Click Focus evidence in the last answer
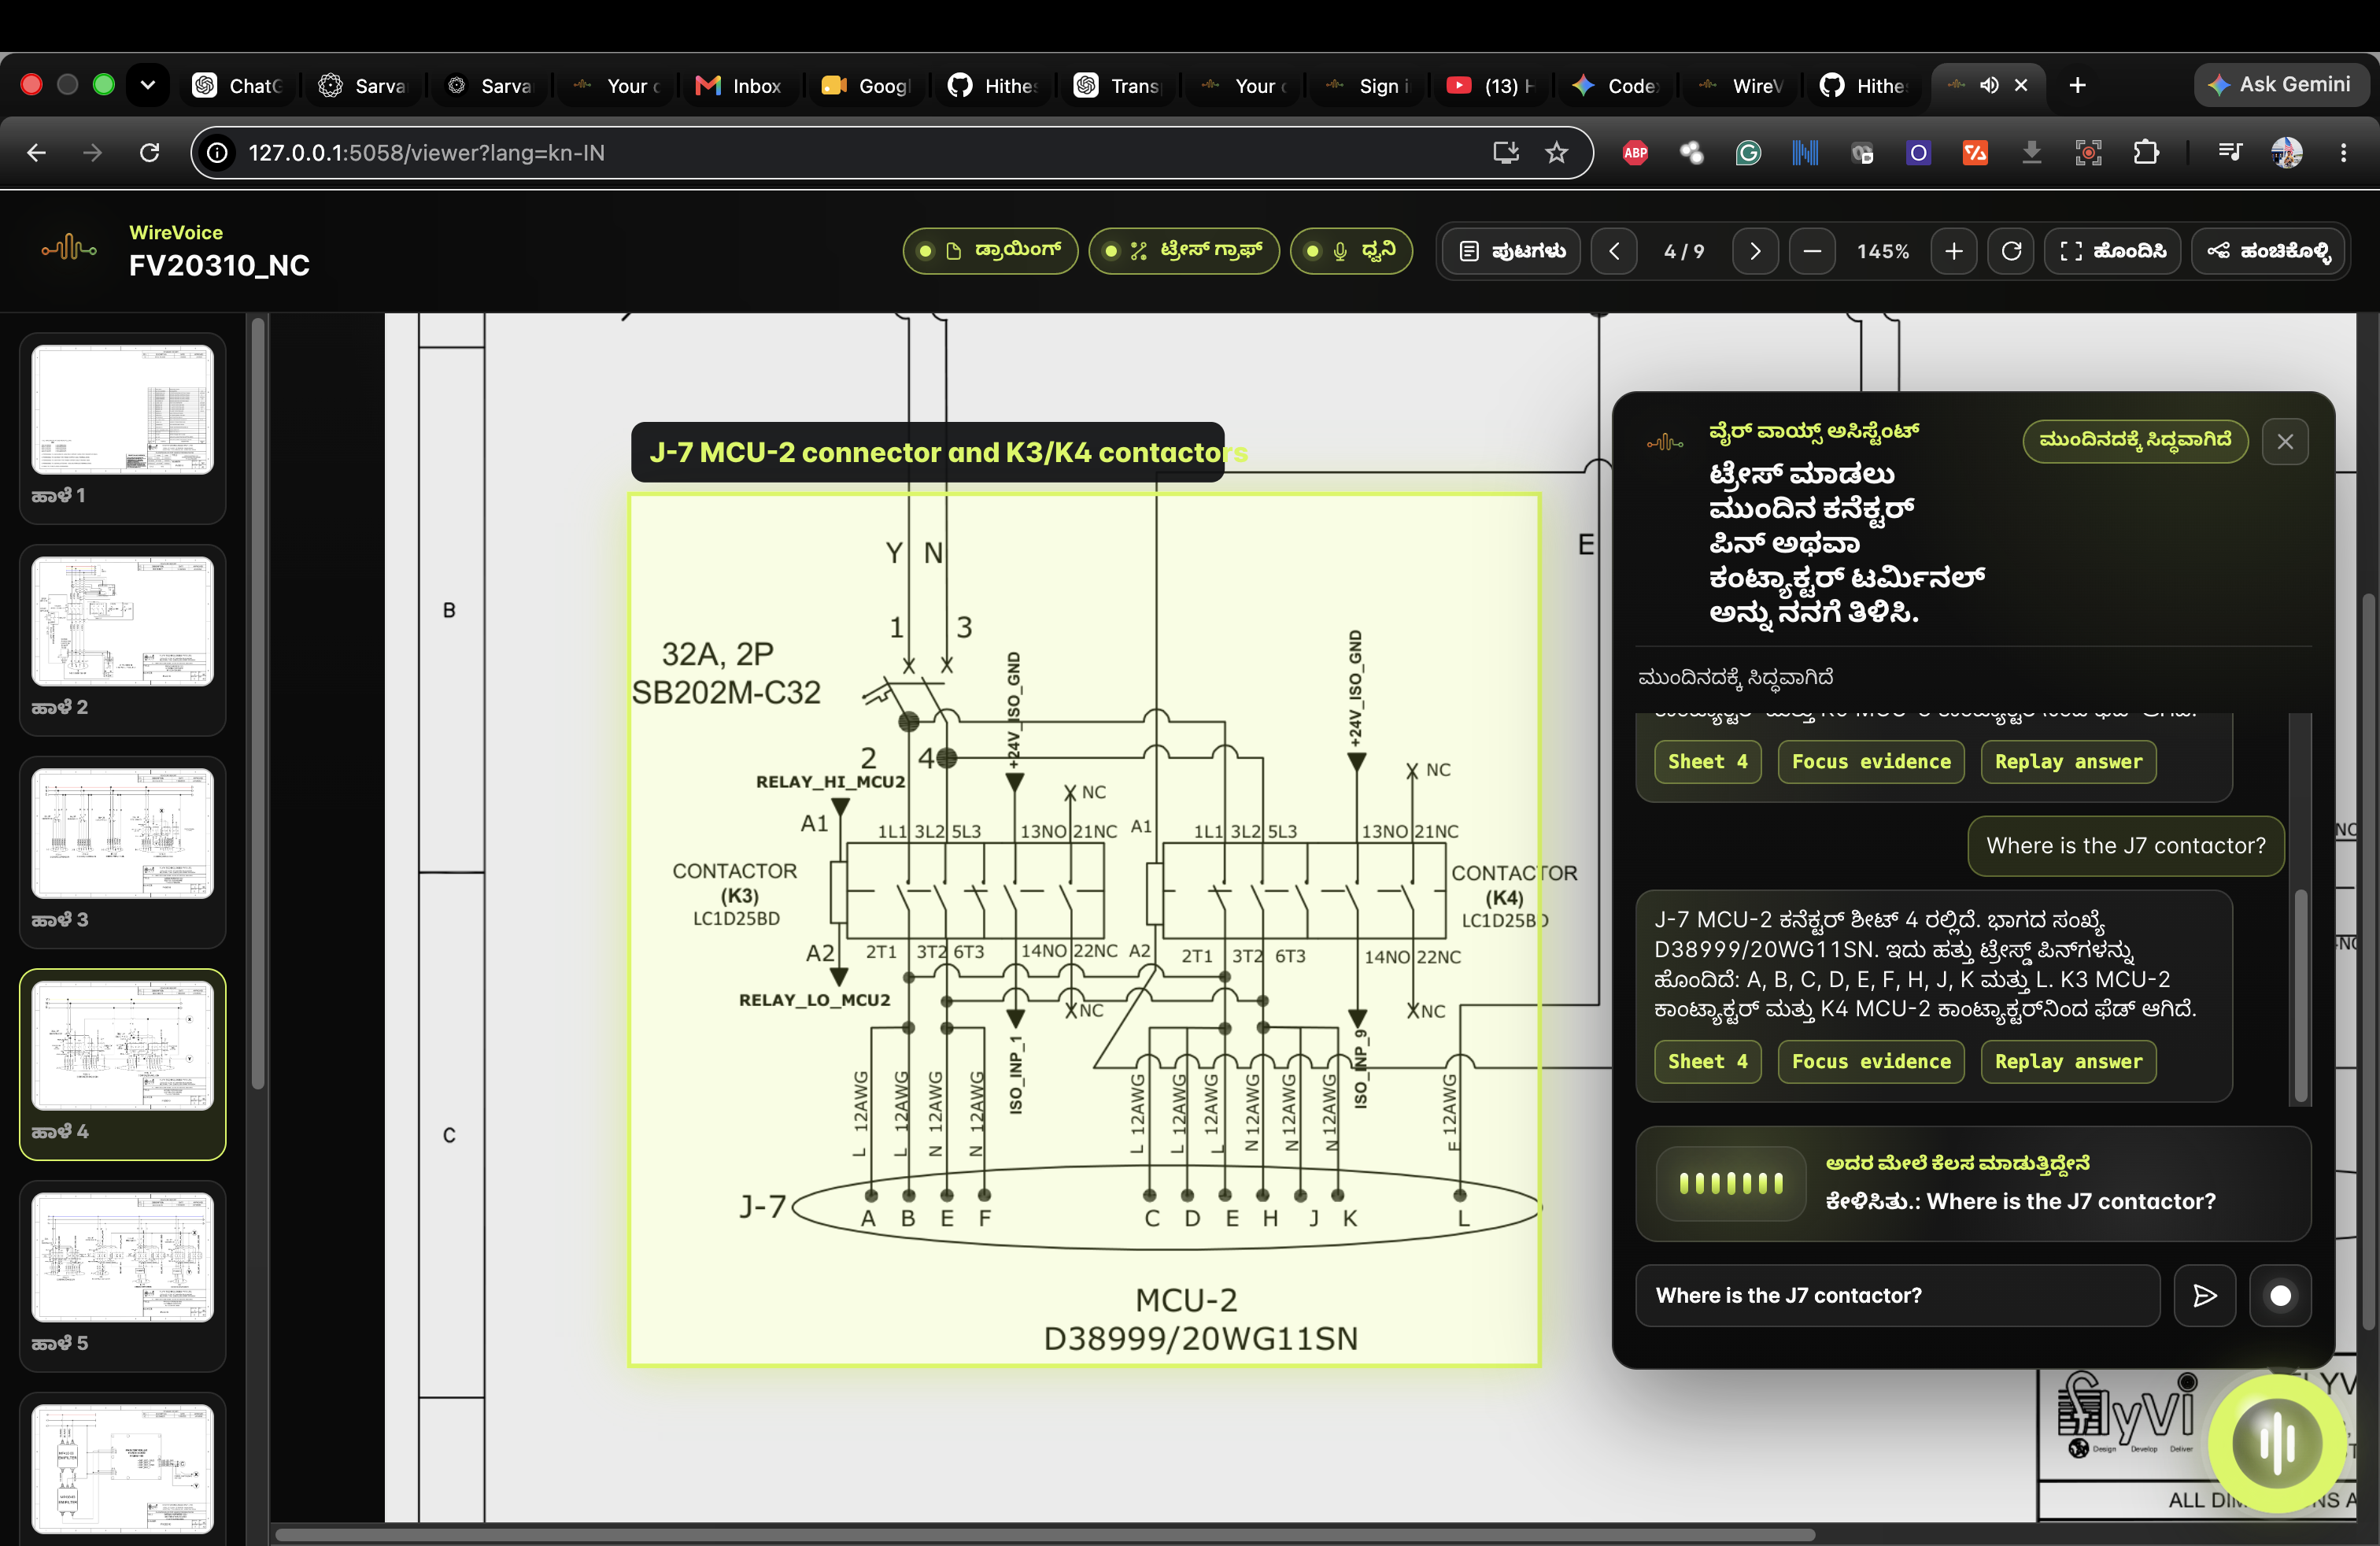The image size is (2380, 1546). click(1871, 1061)
